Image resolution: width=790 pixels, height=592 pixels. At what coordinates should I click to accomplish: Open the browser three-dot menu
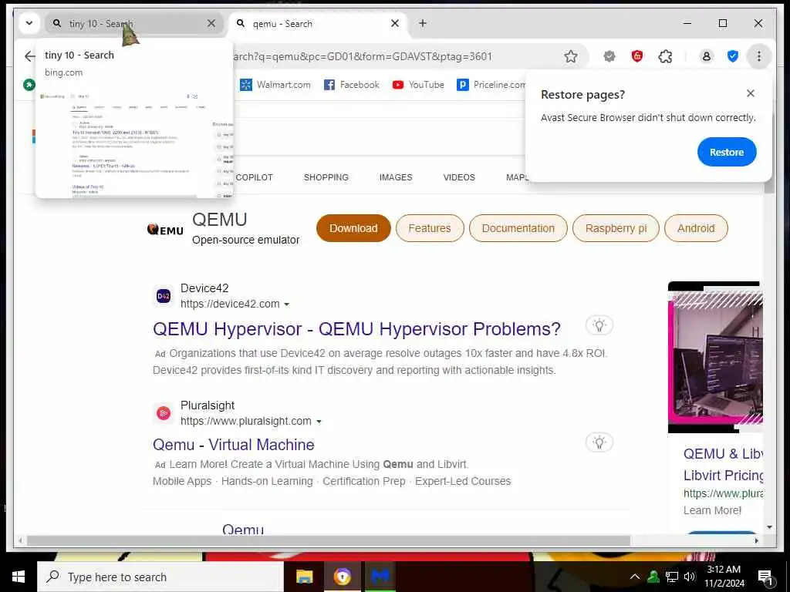[x=759, y=56]
